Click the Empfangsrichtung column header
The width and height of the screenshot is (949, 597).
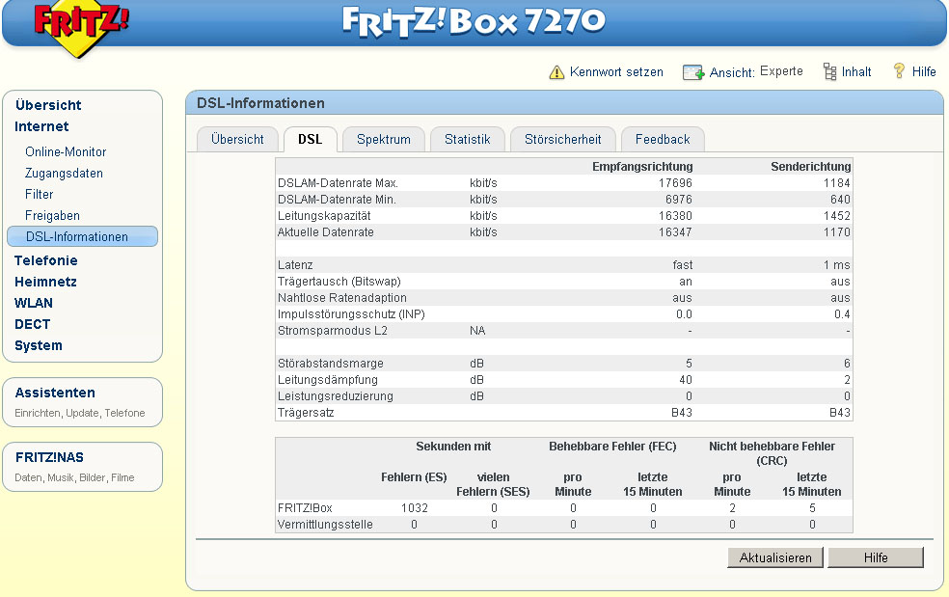point(642,167)
